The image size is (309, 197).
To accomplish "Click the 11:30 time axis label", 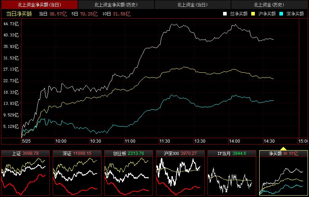I will 165,141.
